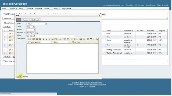This screenshot has height=96, width=172.
Task: Toggle strikethrough formatting in description editor
Action: (x=53, y=39)
